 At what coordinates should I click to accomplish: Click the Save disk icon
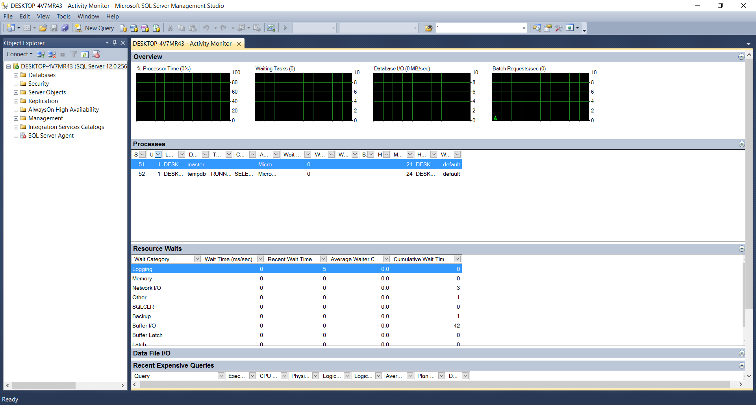coord(54,28)
